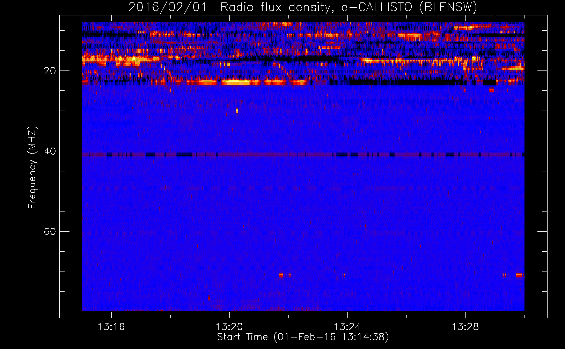Click the "Frequency (MHZ)" axis label

32,168
